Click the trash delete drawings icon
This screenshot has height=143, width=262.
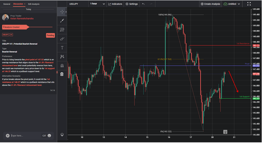[x=62, y=74]
